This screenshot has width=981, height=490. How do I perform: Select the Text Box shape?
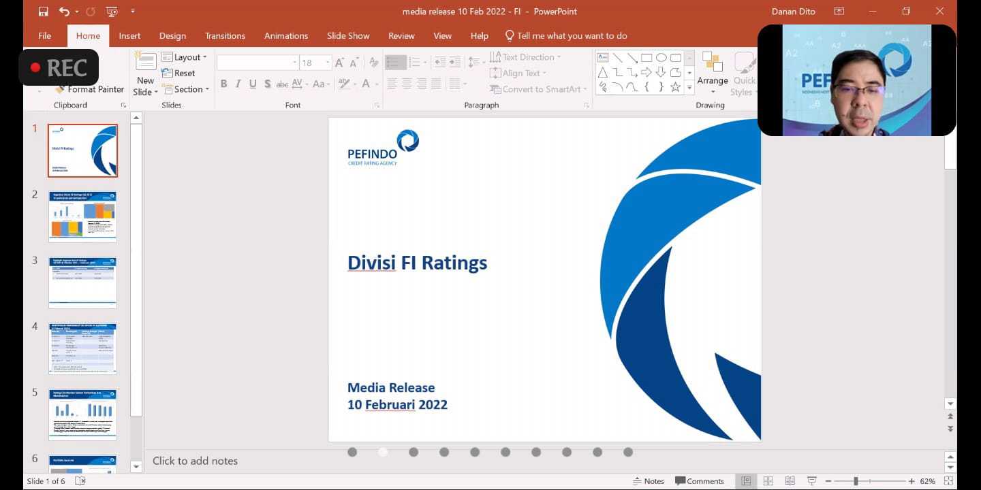[603, 58]
